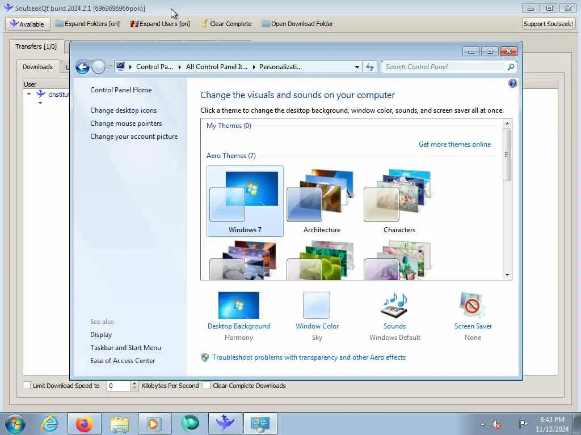The image size is (581, 435).
Task: Open Change your account picture link
Action: click(134, 137)
